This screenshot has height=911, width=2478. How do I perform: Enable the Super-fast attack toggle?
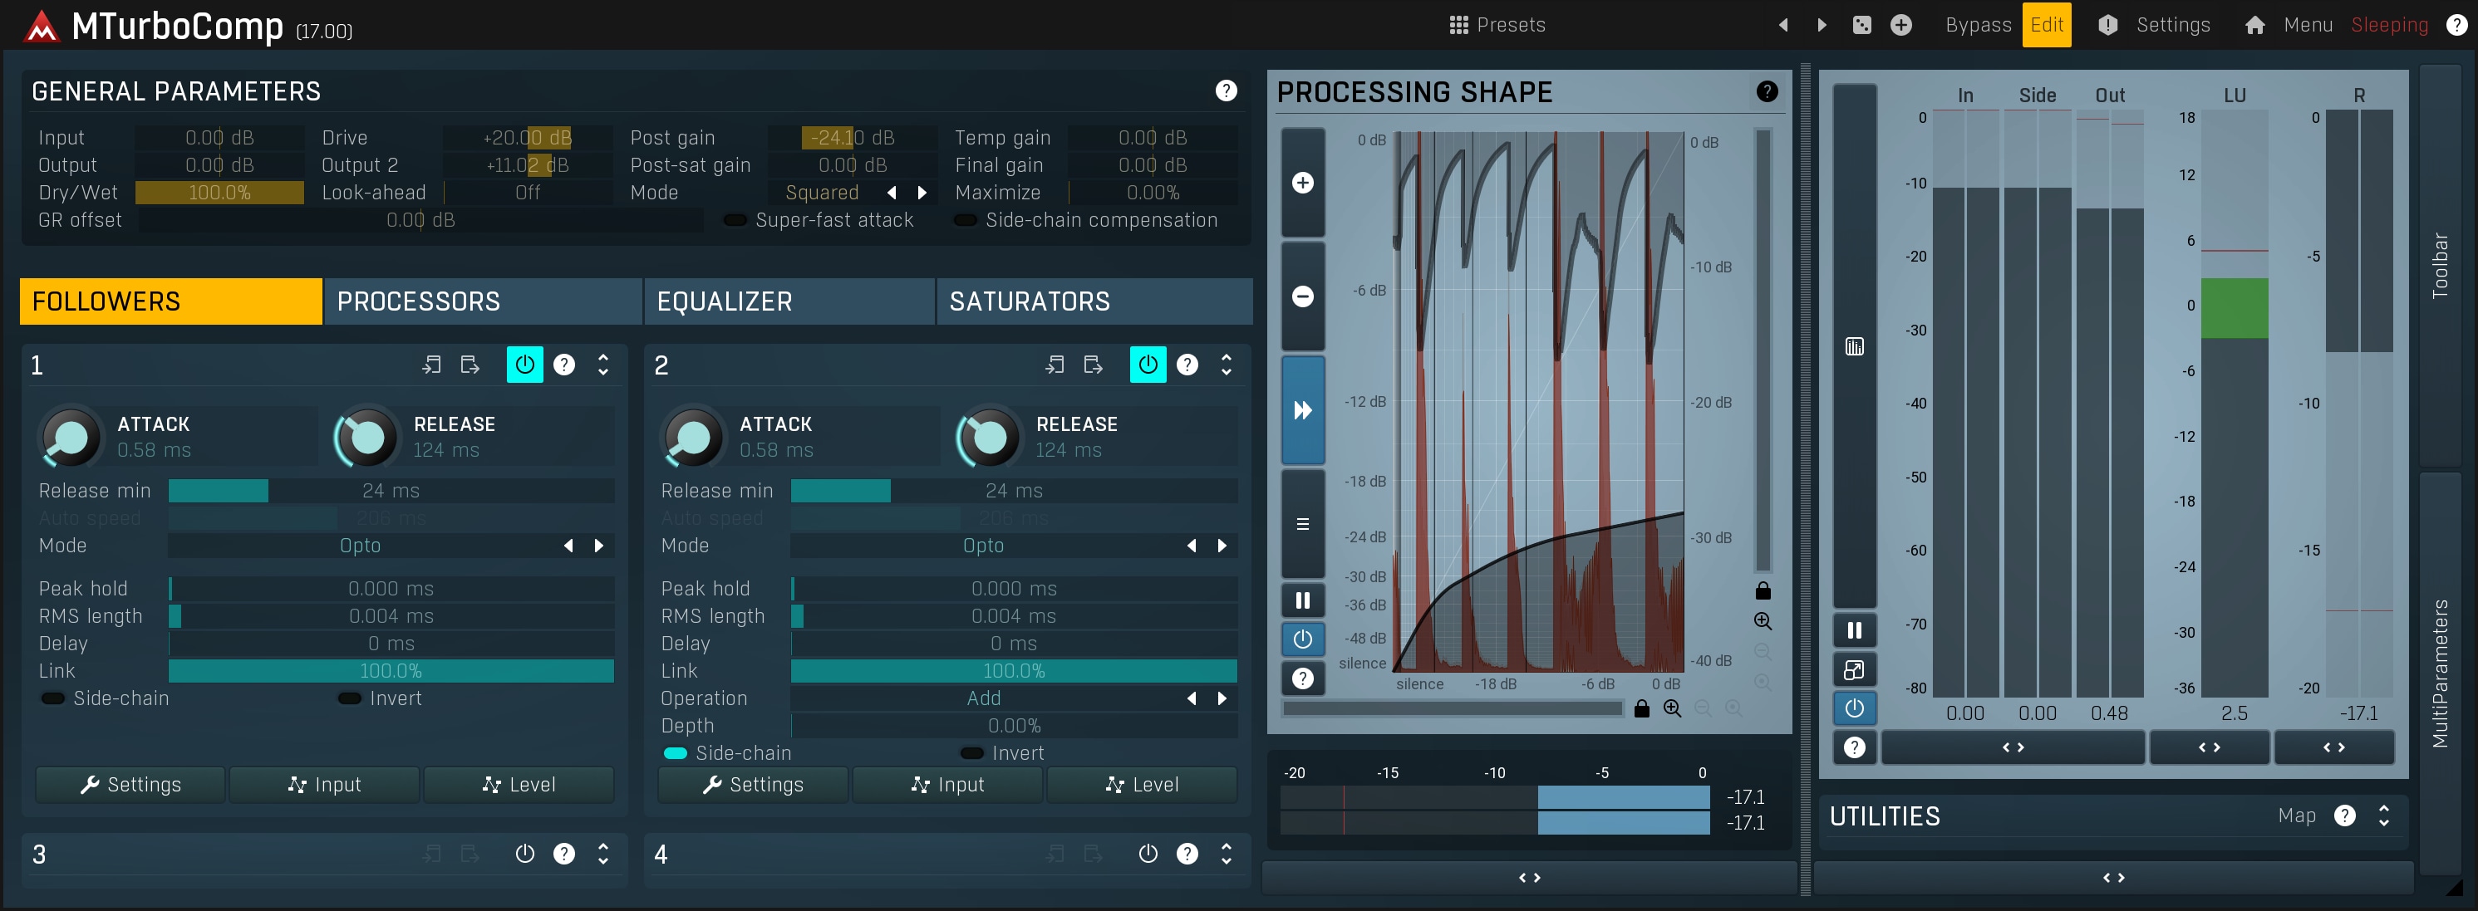(x=735, y=220)
